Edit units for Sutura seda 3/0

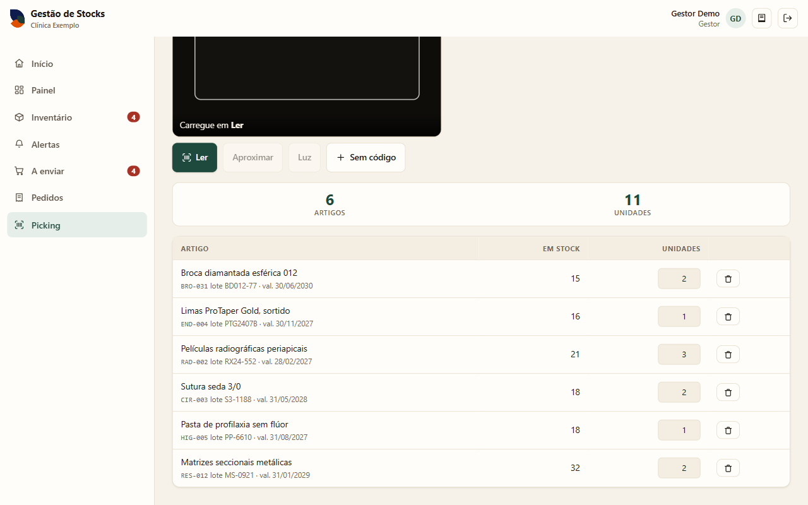tap(679, 392)
